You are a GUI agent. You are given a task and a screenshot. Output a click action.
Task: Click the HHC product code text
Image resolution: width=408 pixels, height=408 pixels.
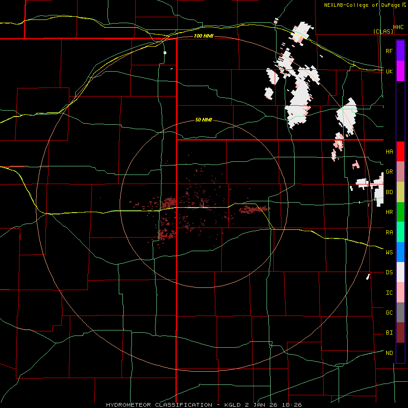pos(398,27)
